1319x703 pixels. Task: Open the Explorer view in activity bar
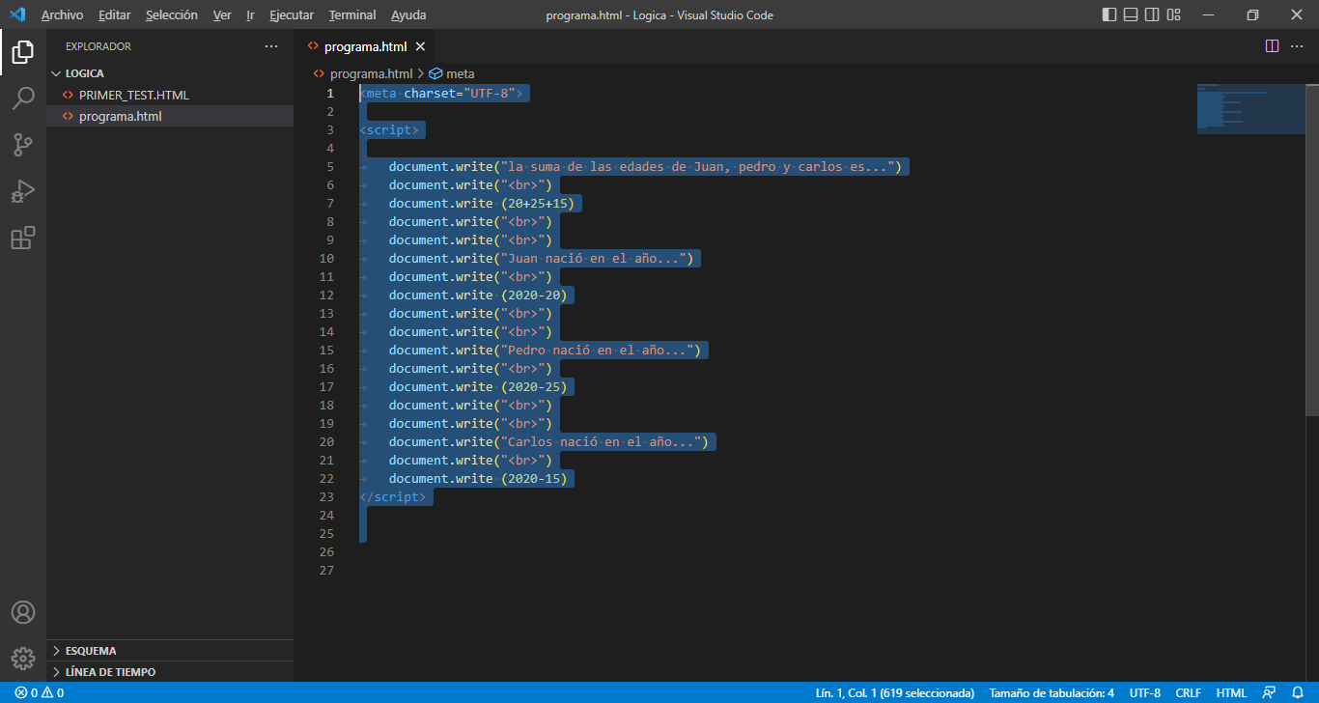tap(23, 52)
